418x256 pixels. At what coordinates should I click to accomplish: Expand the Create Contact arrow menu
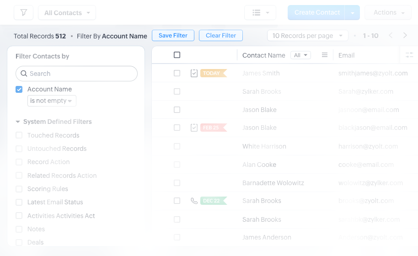[353, 13]
